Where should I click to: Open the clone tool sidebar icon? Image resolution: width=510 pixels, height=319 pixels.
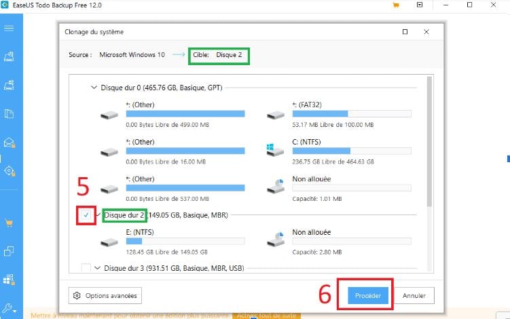[x=9, y=251]
